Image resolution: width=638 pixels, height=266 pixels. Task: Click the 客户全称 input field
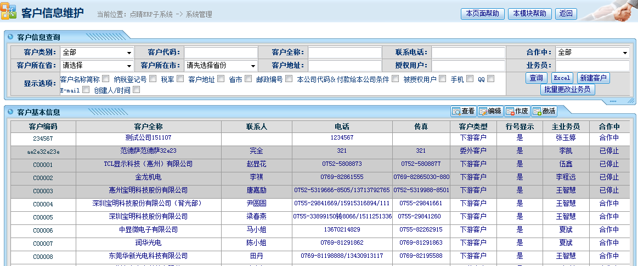(345, 53)
